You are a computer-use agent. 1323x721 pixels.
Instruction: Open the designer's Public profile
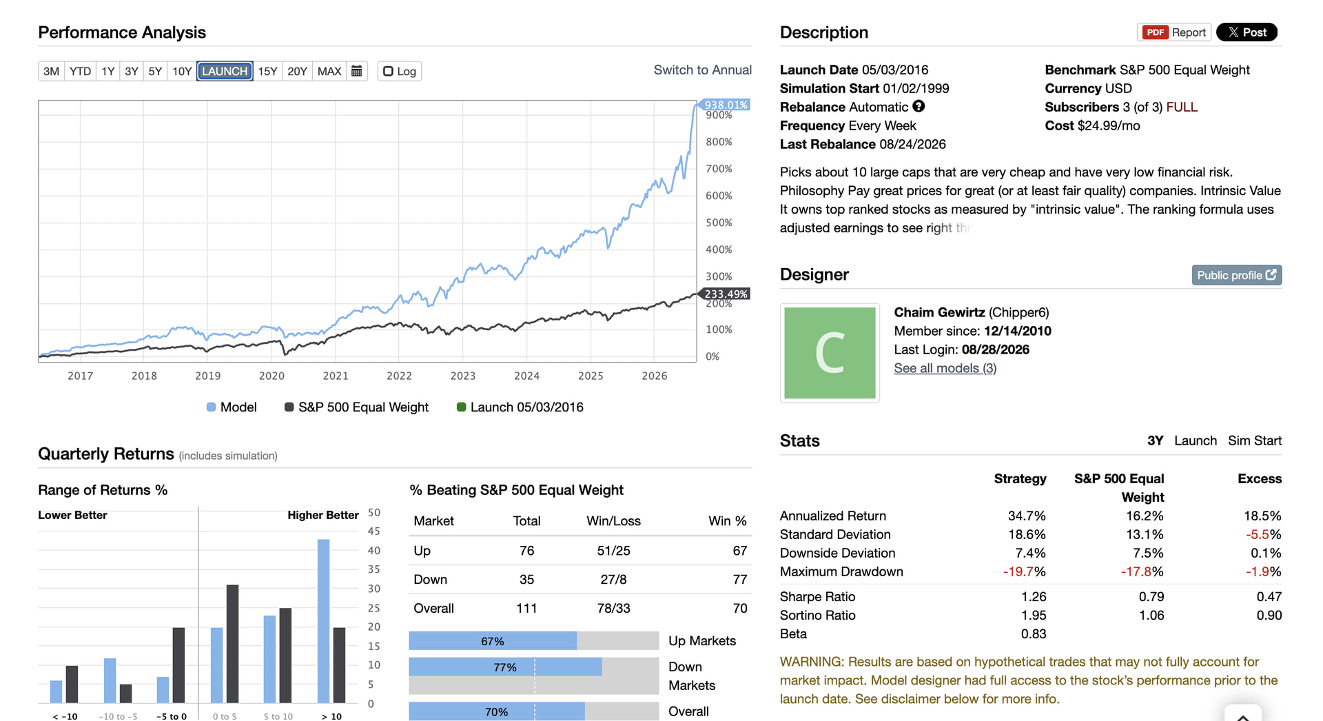tap(1237, 275)
